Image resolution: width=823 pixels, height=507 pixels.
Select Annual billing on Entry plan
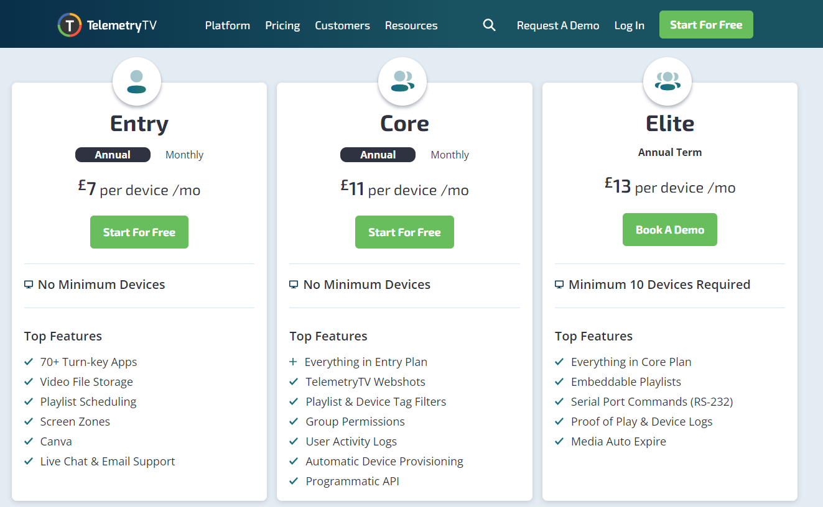click(x=113, y=155)
